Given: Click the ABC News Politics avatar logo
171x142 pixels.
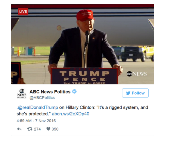Looking at the screenshot, I should (x=22, y=94).
